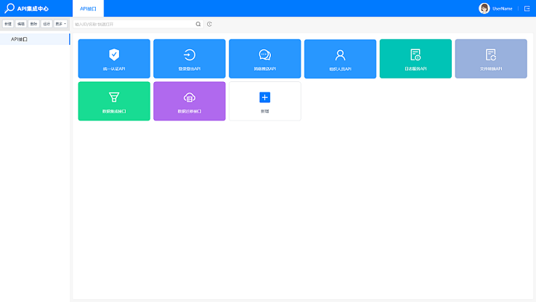Open the chat-bubble message API tile

pos(265,58)
